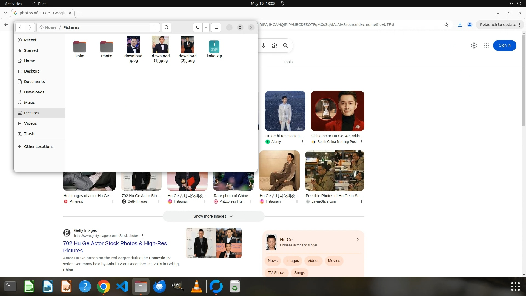526x296 pixels.
Task: Launch VLC from the dock
Action: pyautogui.click(x=196, y=287)
